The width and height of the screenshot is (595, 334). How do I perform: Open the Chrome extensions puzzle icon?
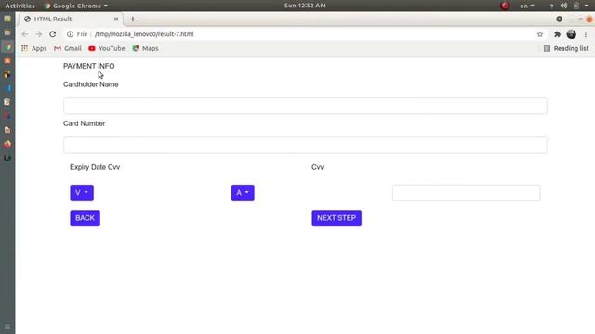tap(557, 34)
